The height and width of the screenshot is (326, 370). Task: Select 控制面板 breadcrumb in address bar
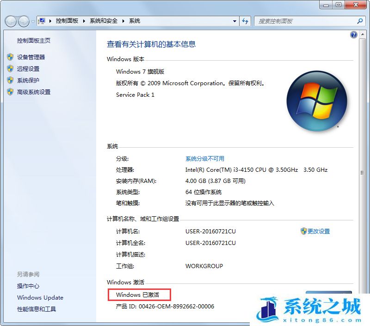coord(67,21)
